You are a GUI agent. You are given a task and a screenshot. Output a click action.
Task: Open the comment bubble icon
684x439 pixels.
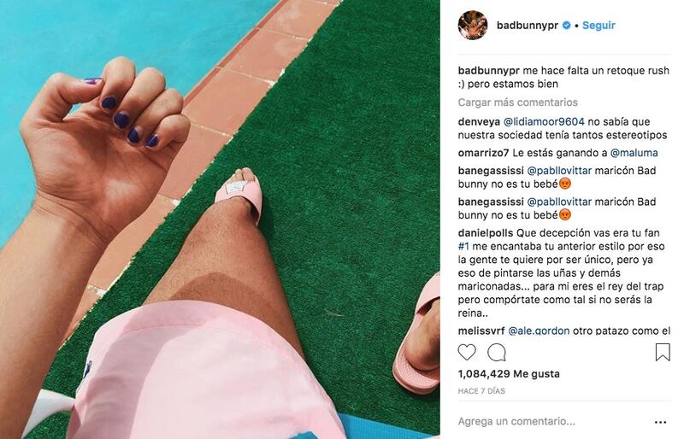click(497, 352)
